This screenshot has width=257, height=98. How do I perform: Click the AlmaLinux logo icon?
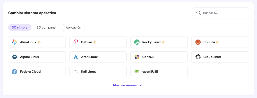[x=15, y=42]
